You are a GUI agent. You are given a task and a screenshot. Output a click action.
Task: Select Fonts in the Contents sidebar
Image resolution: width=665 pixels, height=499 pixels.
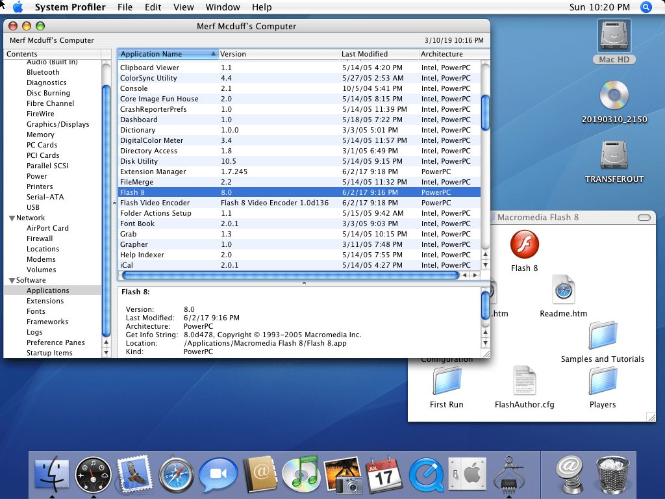pos(36,311)
